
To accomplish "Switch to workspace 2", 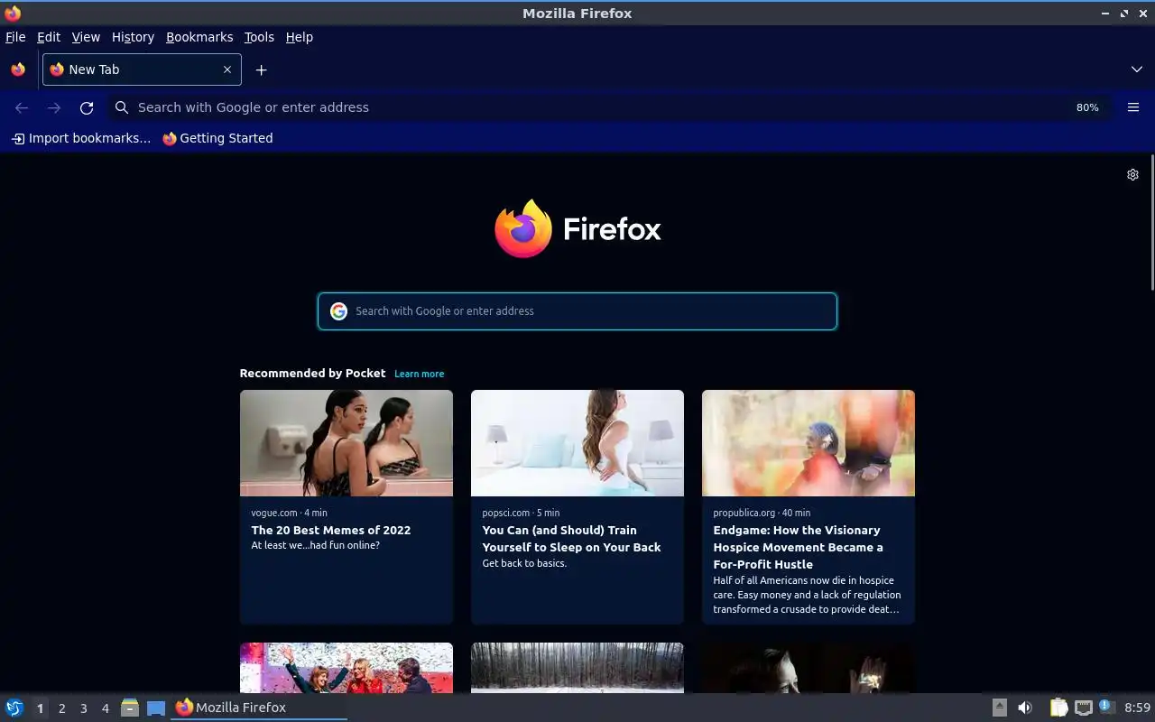I will click(x=62, y=708).
